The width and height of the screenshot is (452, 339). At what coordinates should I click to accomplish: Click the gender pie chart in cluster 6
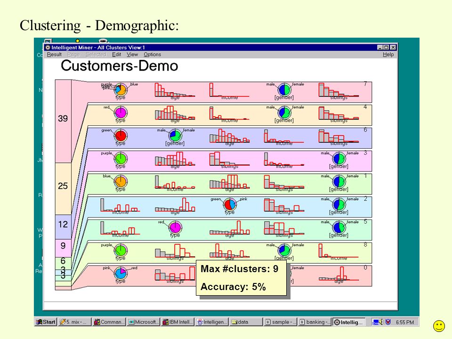point(175,136)
